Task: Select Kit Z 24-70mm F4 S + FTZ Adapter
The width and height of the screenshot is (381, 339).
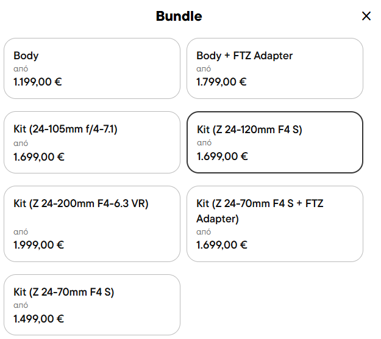Action: [274, 224]
